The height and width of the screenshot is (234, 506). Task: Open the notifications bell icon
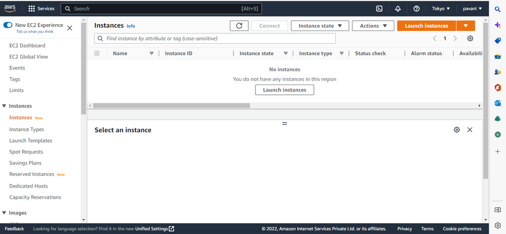tap(398, 9)
